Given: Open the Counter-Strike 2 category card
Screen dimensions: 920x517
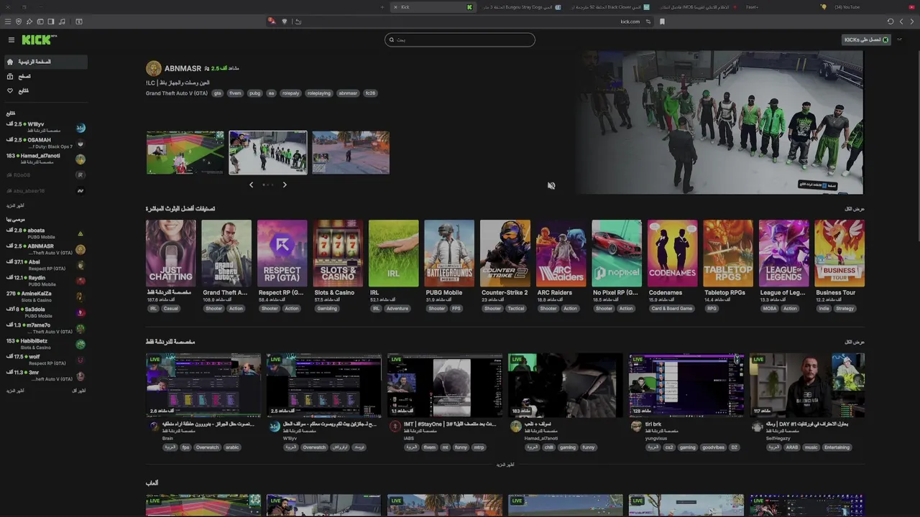Looking at the screenshot, I should coord(505,253).
